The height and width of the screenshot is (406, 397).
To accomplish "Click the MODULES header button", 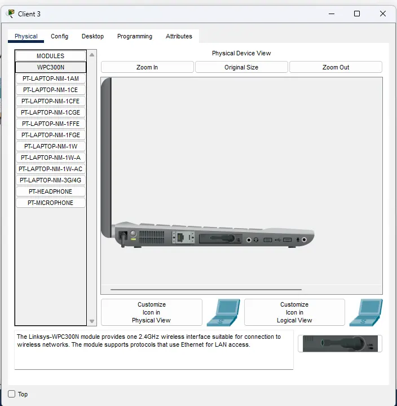I will click(x=50, y=56).
